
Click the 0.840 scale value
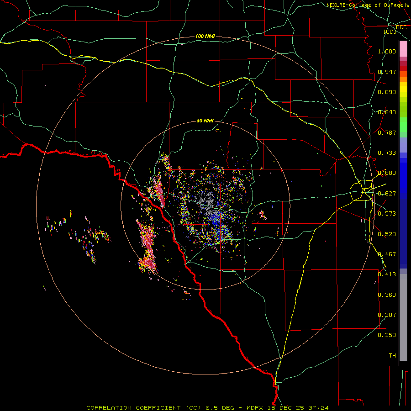(387, 112)
